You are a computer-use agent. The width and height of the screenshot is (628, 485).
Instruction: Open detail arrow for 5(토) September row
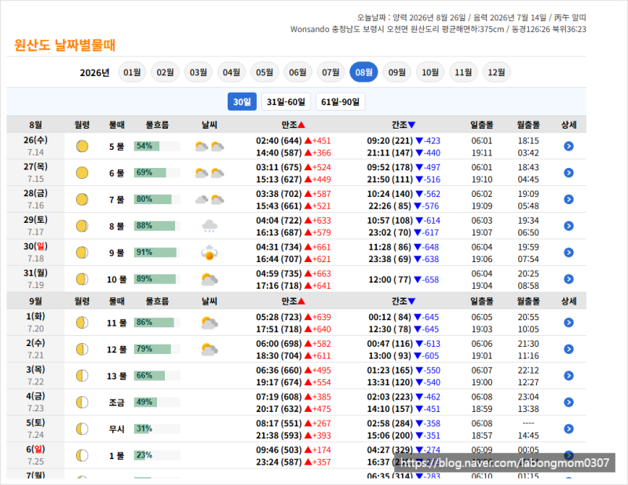568,428
